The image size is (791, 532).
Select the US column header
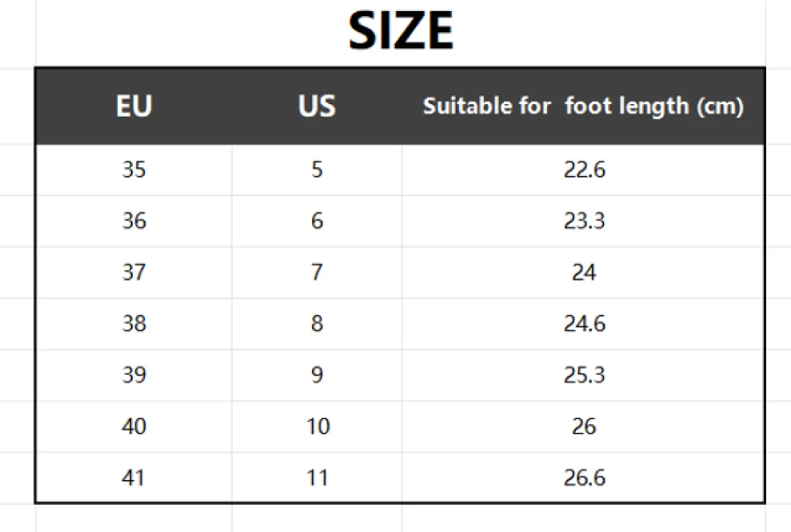(x=317, y=106)
